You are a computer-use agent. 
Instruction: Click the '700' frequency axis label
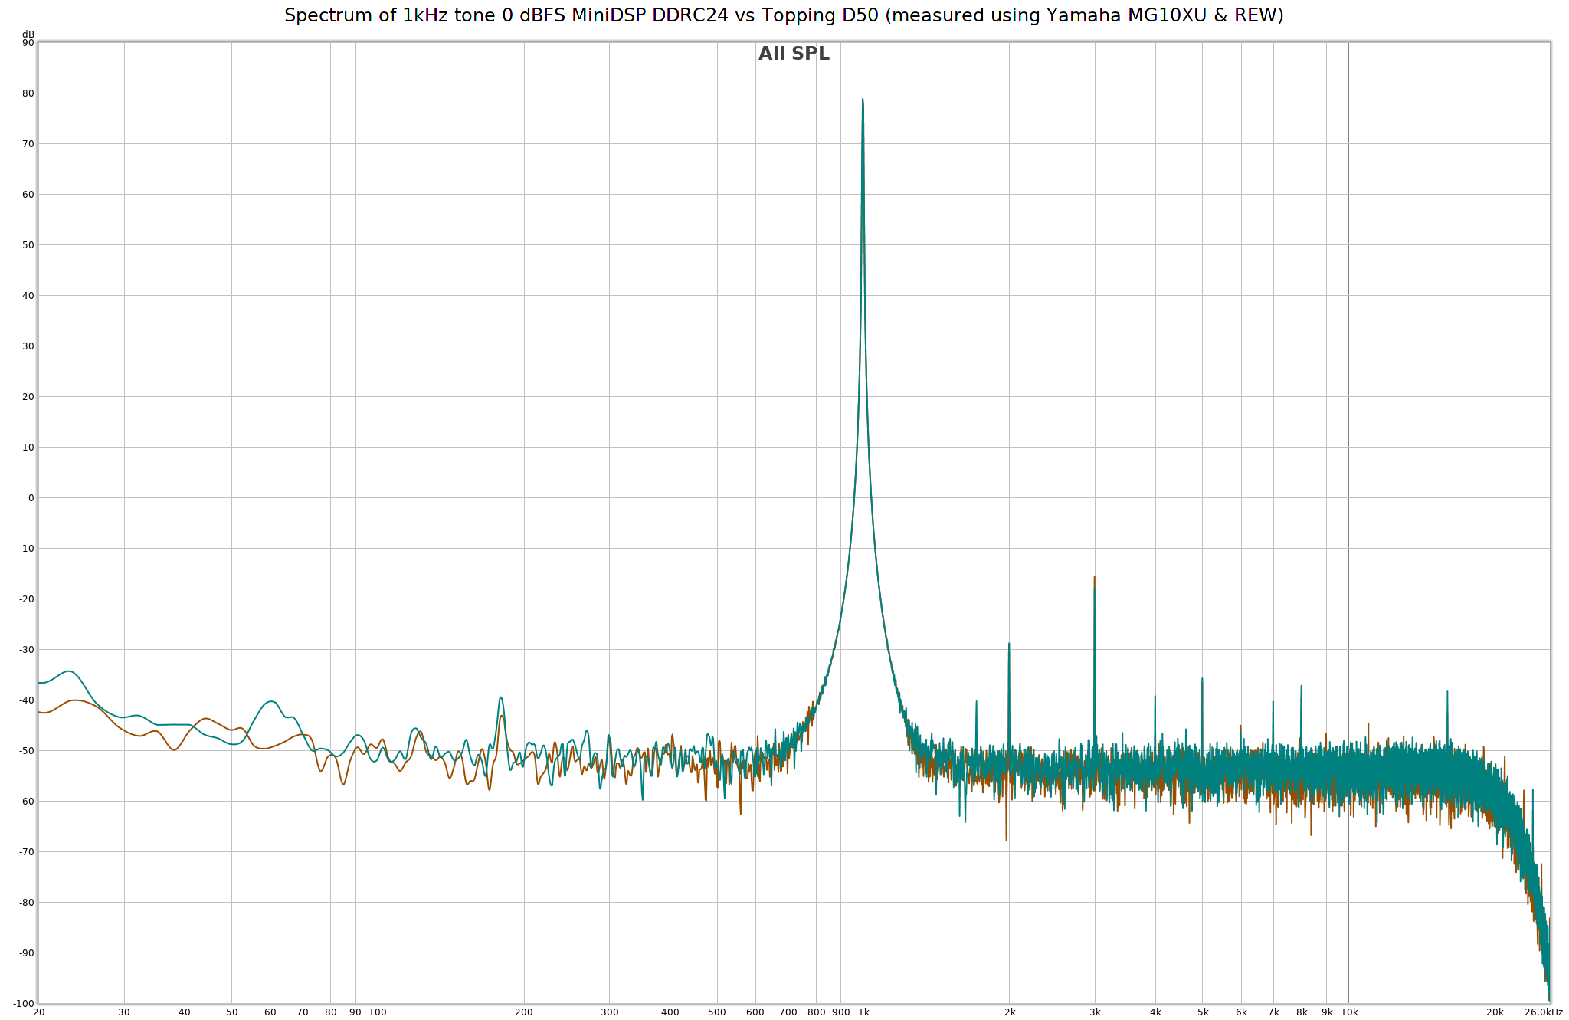click(x=788, y=1012)
